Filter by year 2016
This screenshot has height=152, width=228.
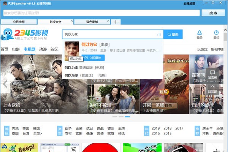(x=155, y=133)
